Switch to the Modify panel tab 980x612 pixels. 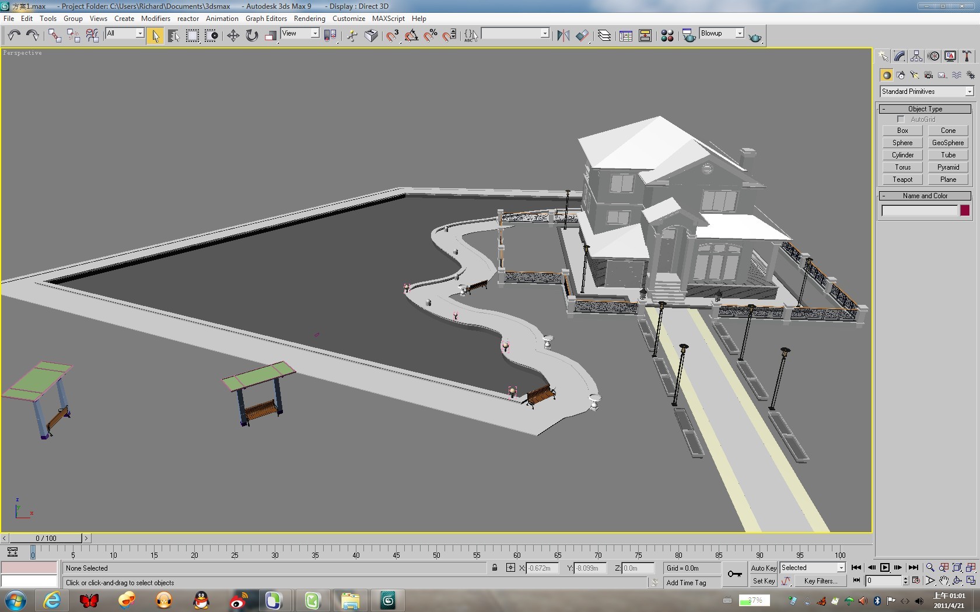[900, 56]
